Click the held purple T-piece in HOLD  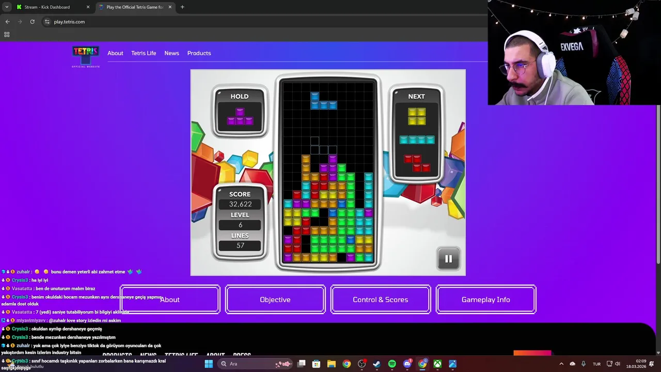(240, 117)
